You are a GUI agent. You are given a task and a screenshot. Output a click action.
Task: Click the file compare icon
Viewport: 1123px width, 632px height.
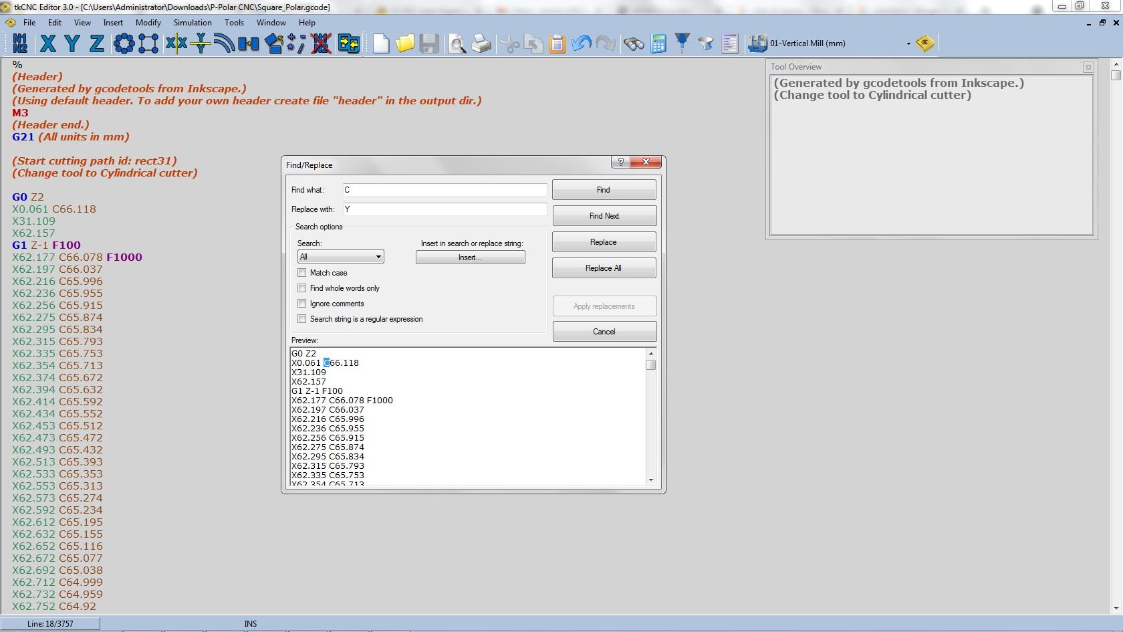pyautogui.click(x=349, y=43)
